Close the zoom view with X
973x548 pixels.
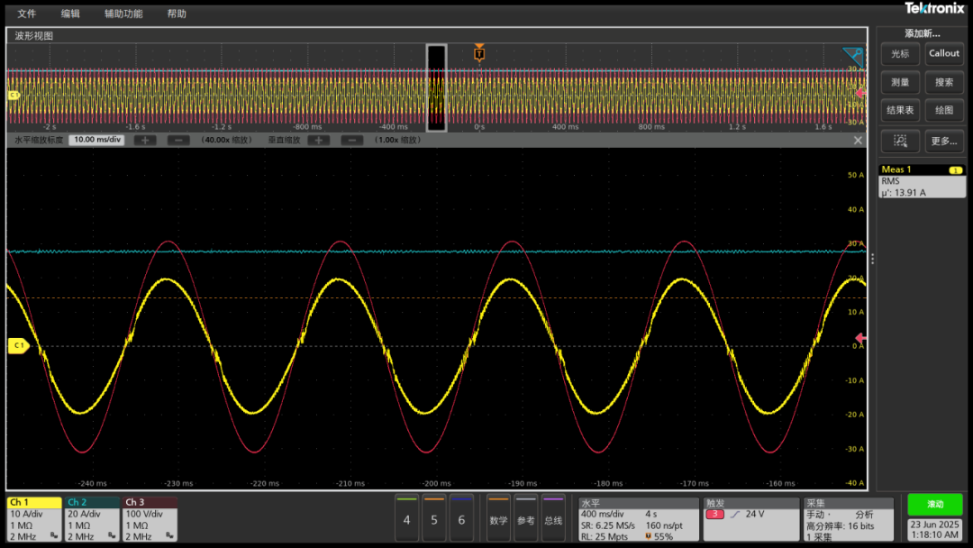[858, 141]
